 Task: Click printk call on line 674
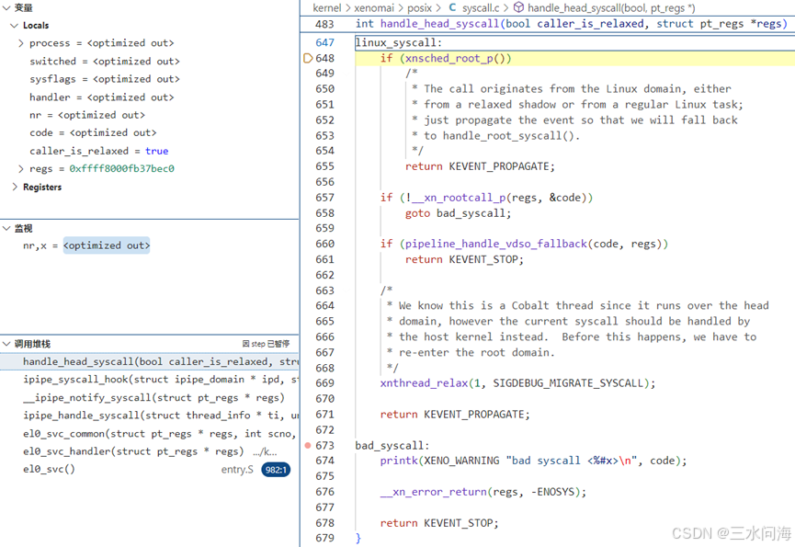pos(399,461)
